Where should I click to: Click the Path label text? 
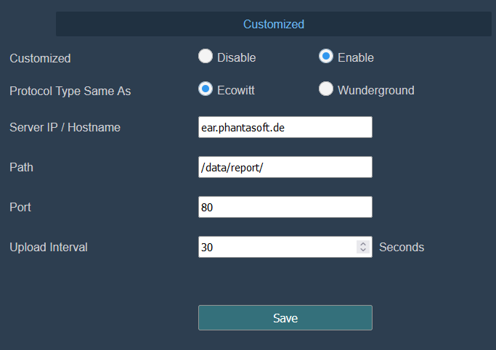(x=21, y=167)
